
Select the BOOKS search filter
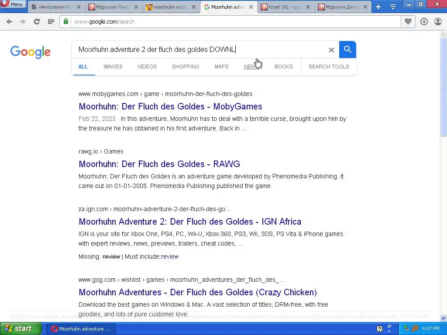(284, 67)
